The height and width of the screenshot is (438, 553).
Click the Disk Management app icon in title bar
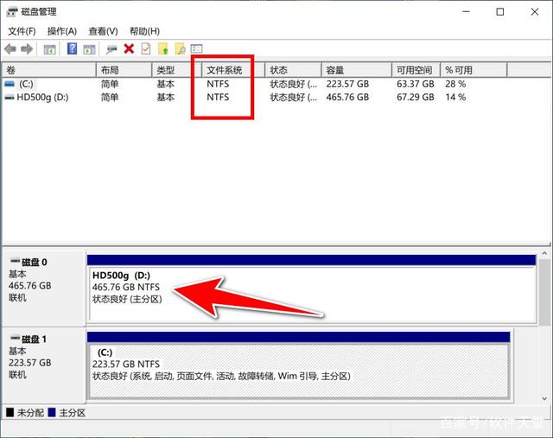click(11, 12)
